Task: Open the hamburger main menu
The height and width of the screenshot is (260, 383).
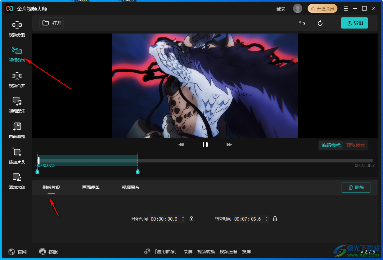Action: click(346, 9)
